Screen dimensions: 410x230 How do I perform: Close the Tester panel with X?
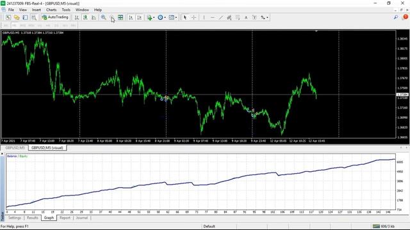[x=3, y=154]
